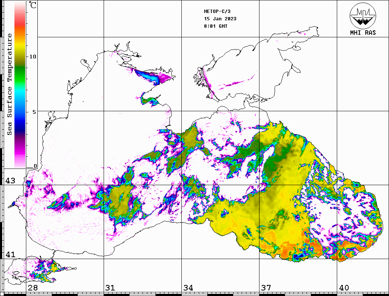Click the latitude label "43"

click(10, 181)
